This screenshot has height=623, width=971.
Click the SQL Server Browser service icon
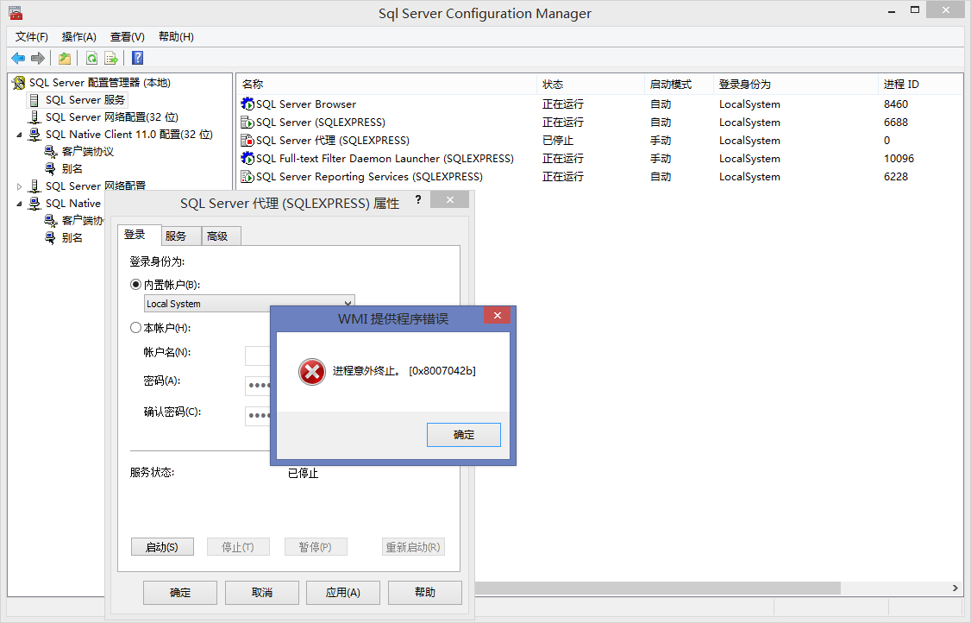[x=247, y=104]
